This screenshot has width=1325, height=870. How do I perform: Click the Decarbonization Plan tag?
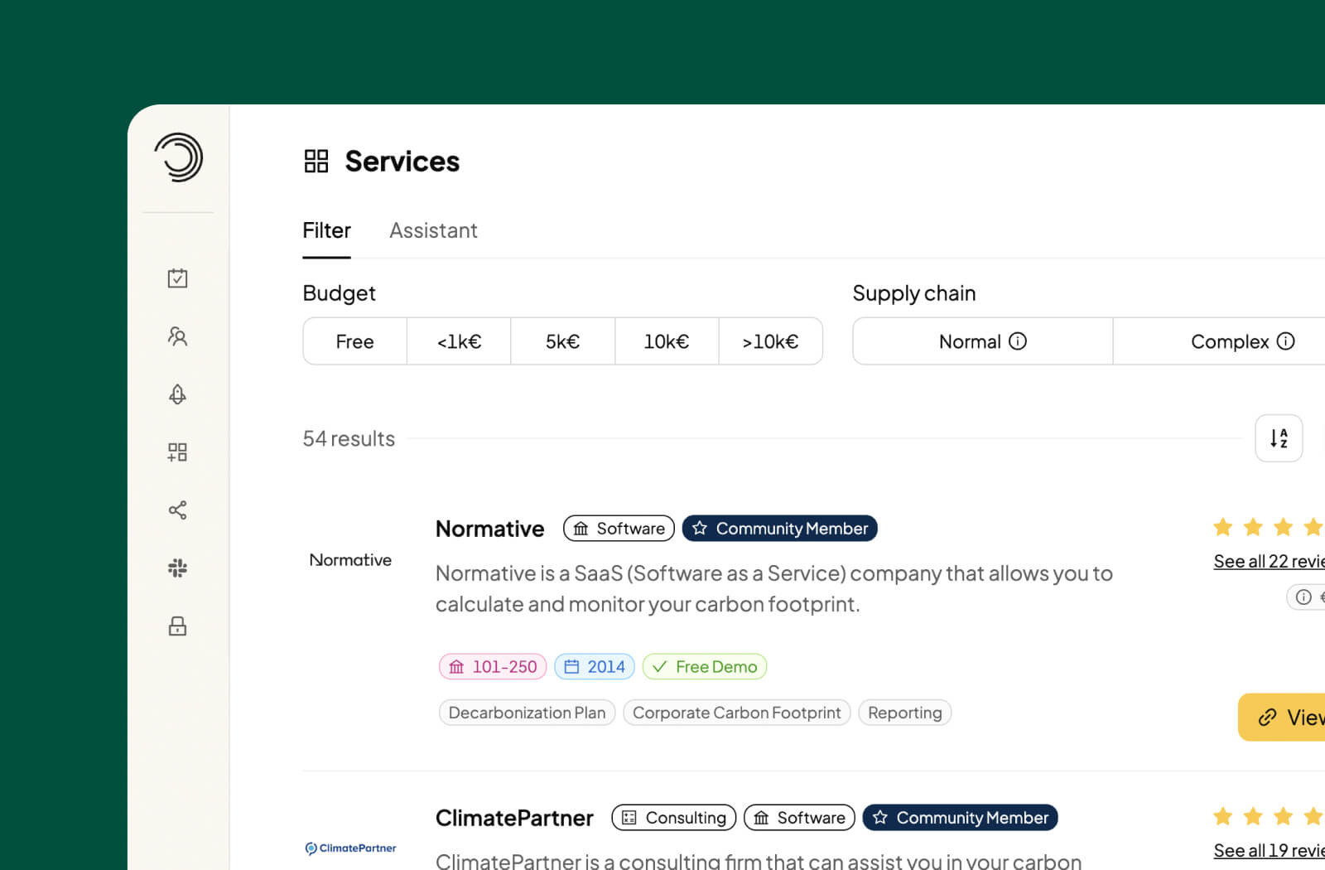[527, 713]
